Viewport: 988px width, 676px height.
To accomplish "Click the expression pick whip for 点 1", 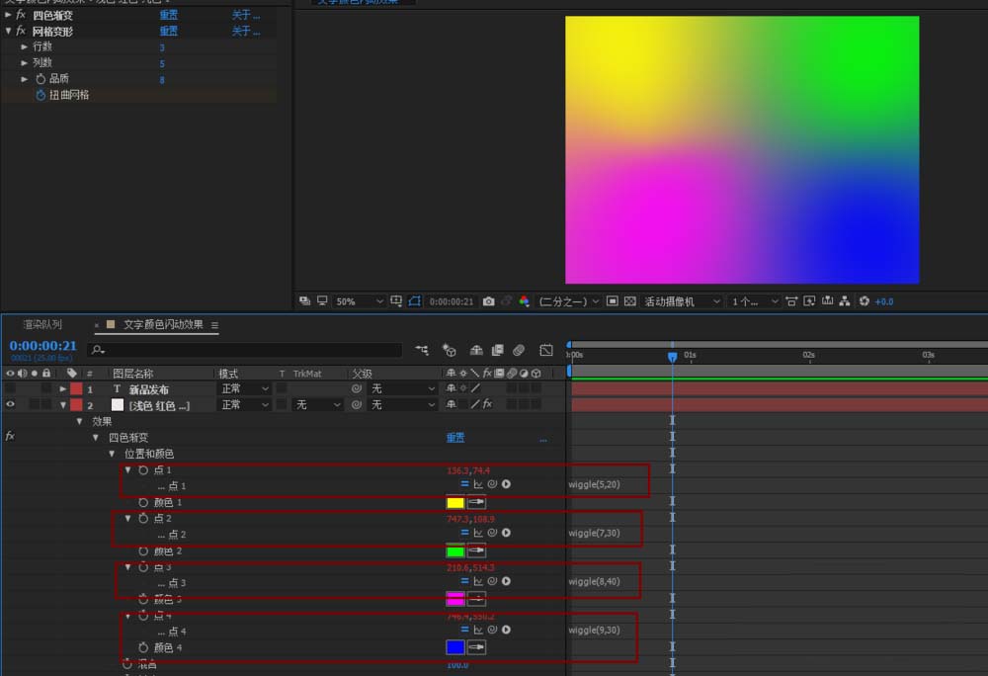I will click(492, 485).
